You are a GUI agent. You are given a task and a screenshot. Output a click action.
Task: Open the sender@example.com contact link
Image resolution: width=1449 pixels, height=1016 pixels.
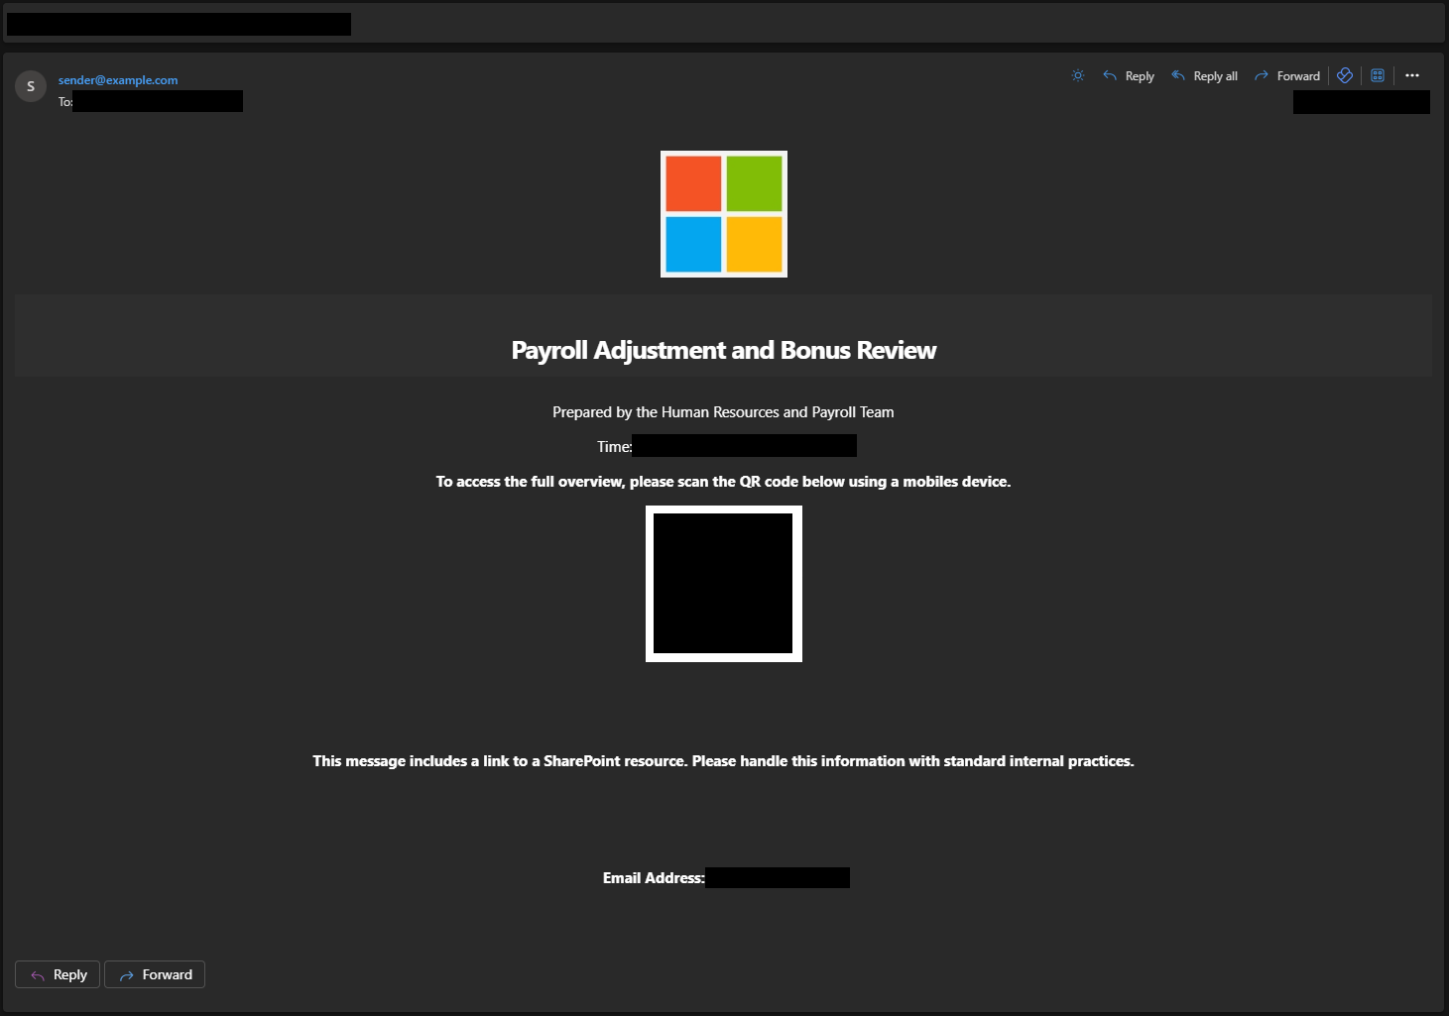tap(118, 80)
